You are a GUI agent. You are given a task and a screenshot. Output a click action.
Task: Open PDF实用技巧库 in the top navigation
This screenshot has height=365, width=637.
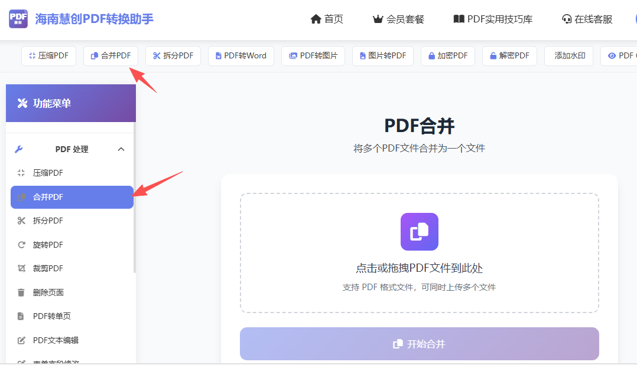493,19
